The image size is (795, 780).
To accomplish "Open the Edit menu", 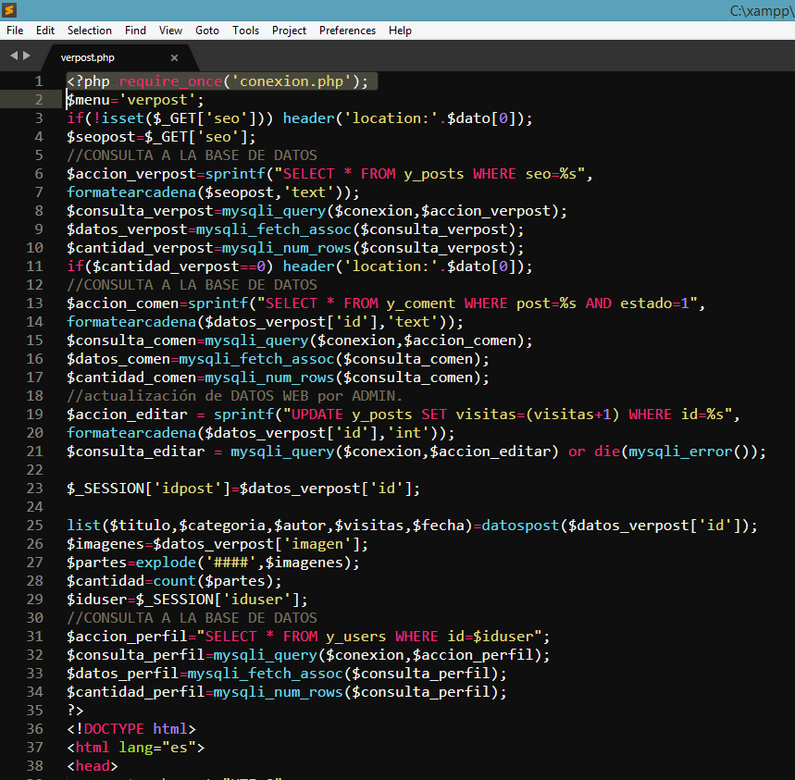I will 45,31.
